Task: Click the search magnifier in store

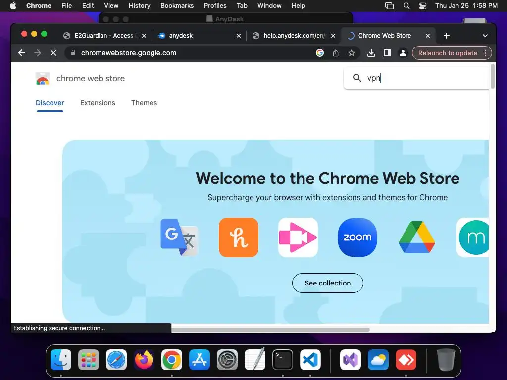Action: pos(357,78)
